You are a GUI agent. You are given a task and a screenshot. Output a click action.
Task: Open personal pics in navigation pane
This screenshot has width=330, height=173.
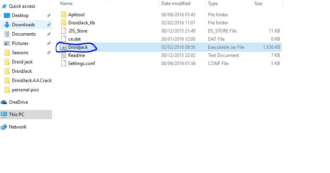click(25, 90)
